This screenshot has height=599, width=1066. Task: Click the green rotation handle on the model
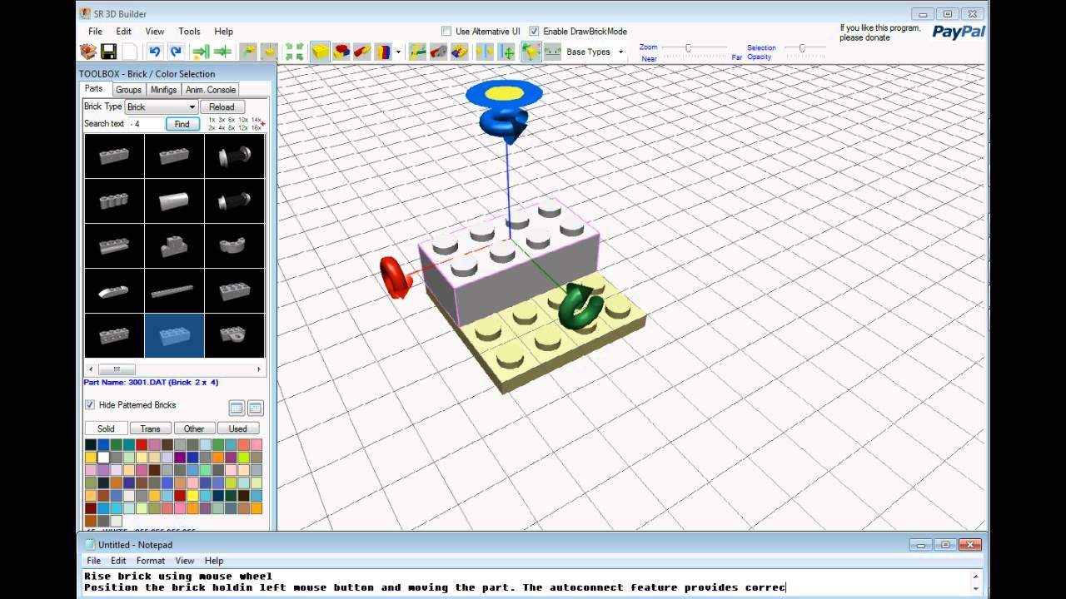click(x=580, y=304)
